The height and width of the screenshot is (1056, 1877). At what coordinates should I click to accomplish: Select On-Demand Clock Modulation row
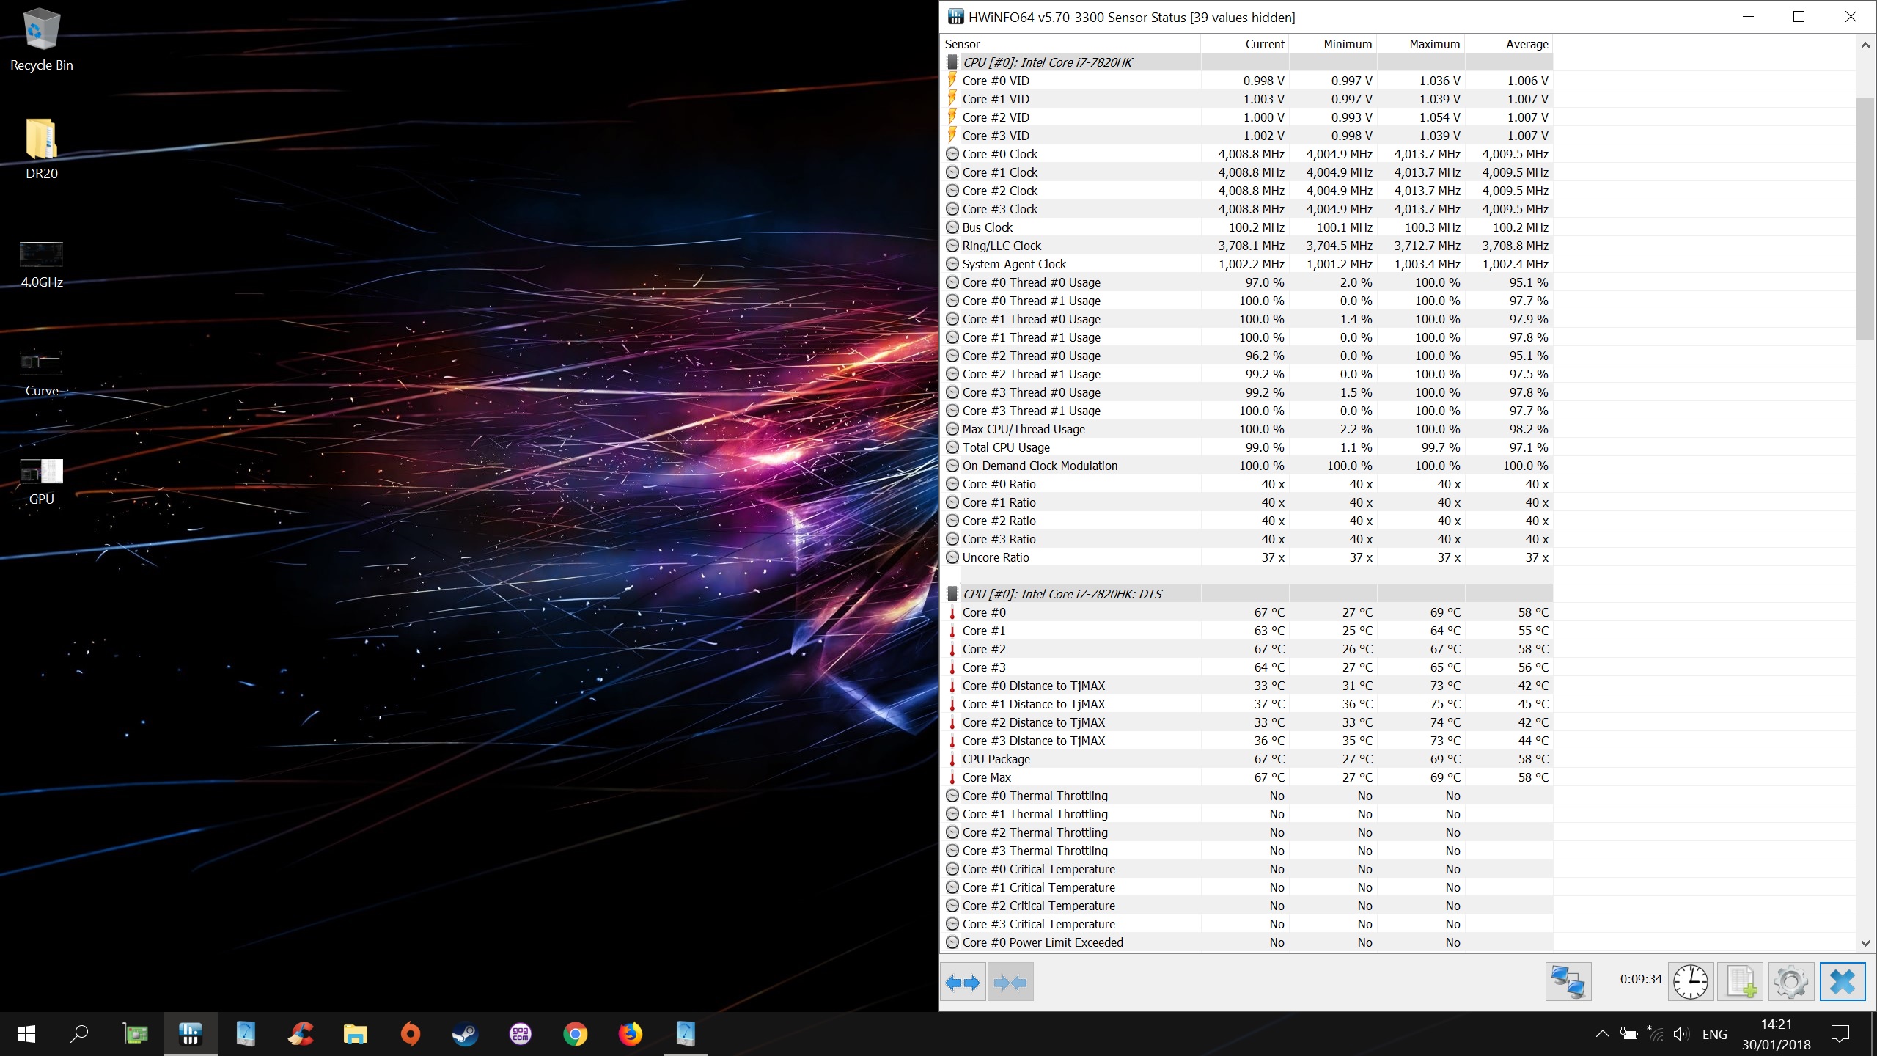pos(1246,466)
